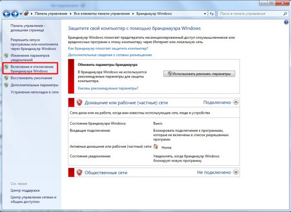Click shield icon beside 'Включение и отключение брандмауэра'
Image resolution: width=291 pixels, height=212 pixels.
[6, 67]
